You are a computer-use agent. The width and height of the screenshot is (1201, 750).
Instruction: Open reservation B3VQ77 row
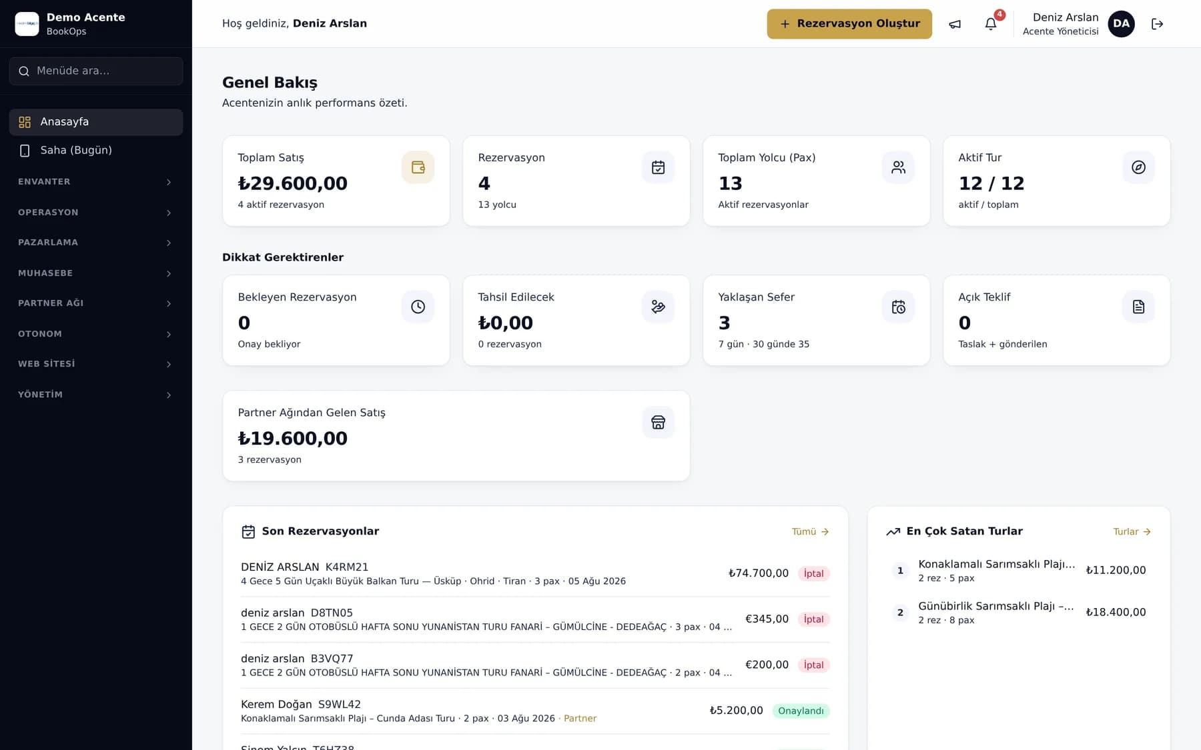coord(535,665)
